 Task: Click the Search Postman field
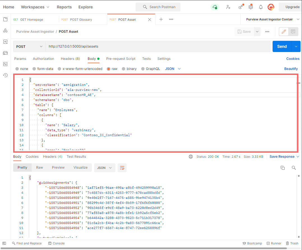[x=158, y=7]
